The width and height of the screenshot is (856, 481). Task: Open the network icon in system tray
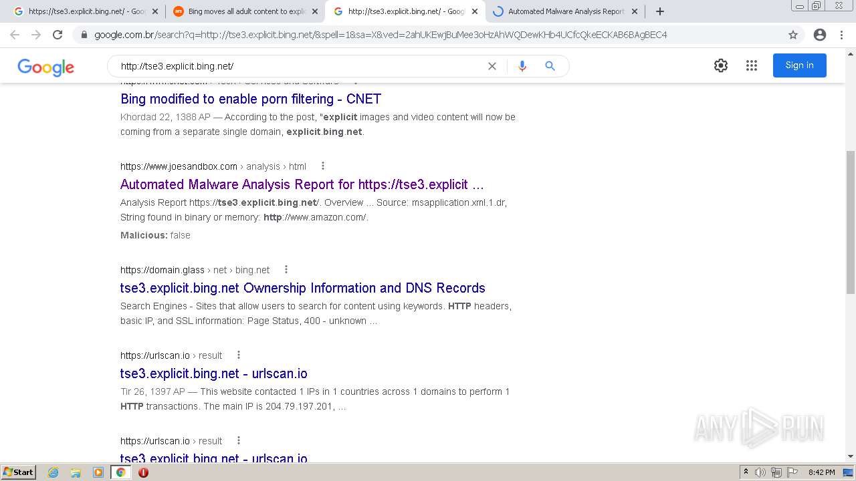pos(776,472)
